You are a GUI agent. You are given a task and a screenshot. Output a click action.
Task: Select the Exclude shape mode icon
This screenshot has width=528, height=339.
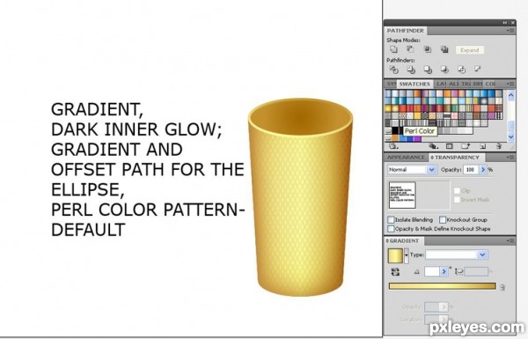(x=444, y=49)
